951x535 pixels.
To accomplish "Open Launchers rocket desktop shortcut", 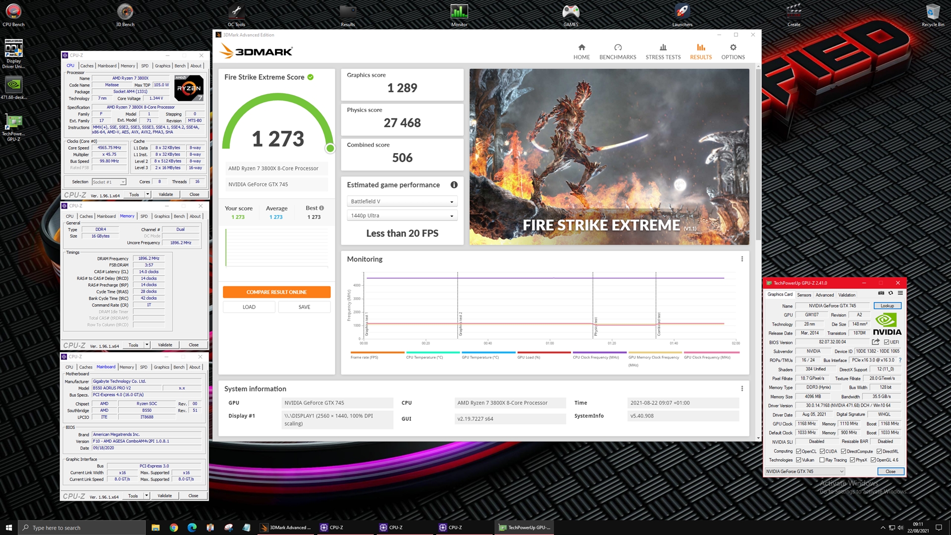I will coord(682,15).
